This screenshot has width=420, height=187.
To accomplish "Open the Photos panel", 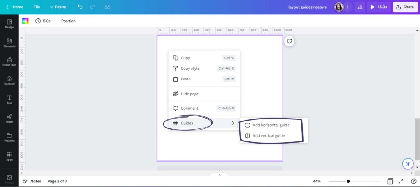I will pyautogui.click(x=9, y=179).
